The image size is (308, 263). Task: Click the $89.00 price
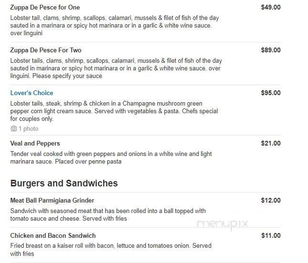pos(270,50)
